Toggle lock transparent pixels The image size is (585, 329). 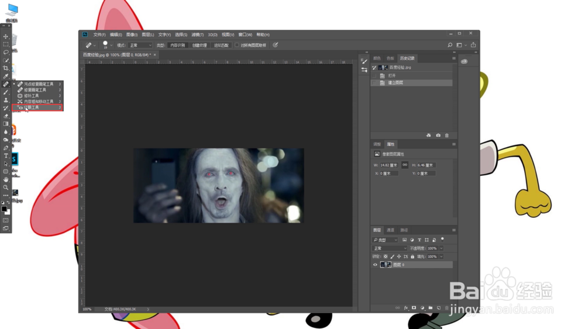click(x=386, y=257)
